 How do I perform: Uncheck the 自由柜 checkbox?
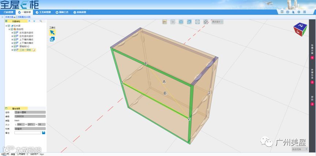coord(12,29)
